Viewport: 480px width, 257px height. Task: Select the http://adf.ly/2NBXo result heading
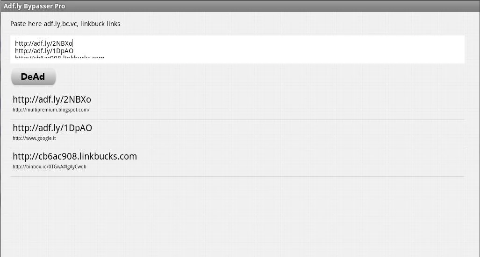[52, 99]
